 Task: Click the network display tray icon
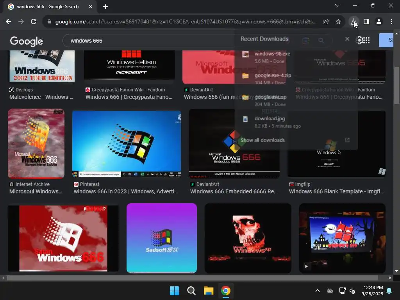click(x=342, y=291)
